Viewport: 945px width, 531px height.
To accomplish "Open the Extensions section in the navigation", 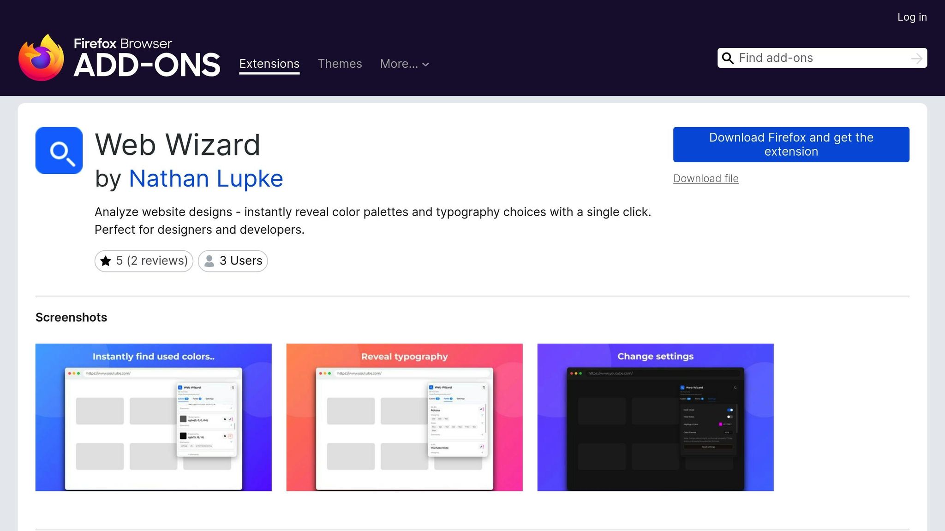I will (x=269, y=64).
